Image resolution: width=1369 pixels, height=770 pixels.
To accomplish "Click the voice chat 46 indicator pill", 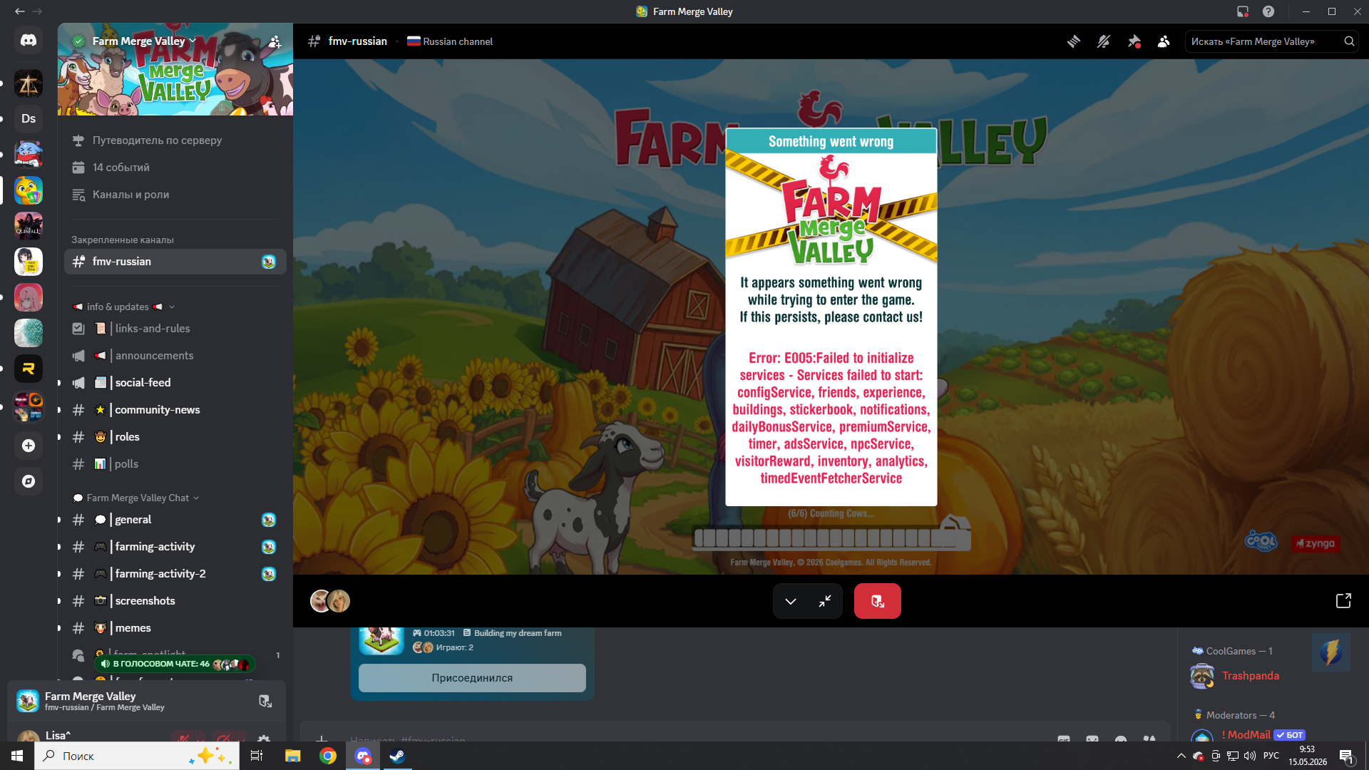I will click(175, 664).
